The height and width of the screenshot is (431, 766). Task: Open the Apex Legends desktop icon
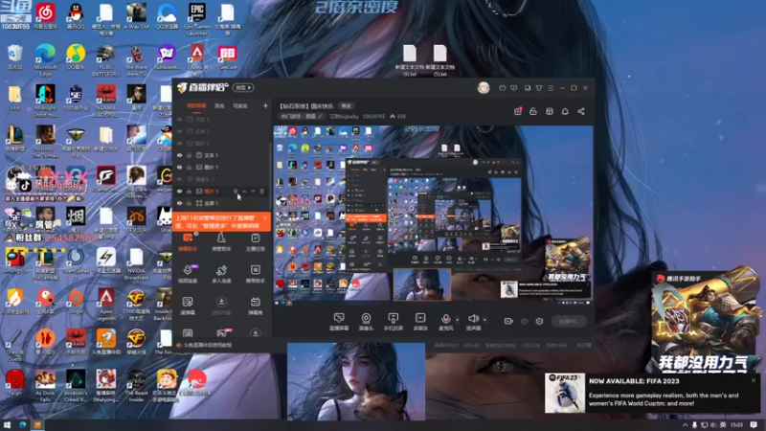click(105, 305)
